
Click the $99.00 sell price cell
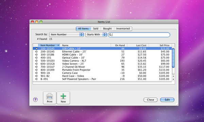165,64
